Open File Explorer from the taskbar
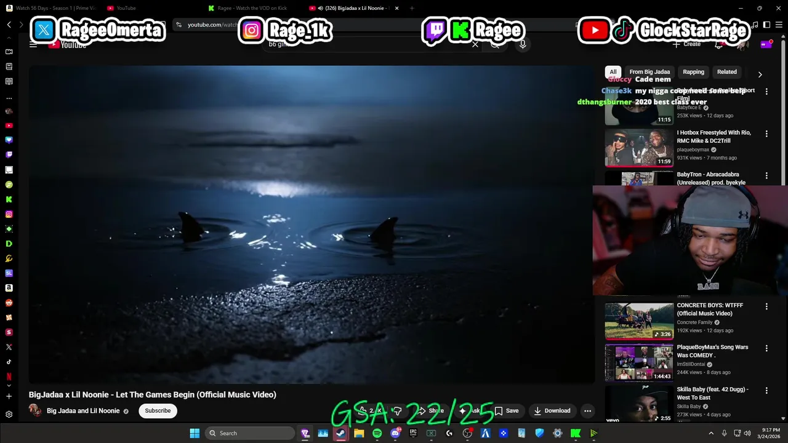The image size is (788, 443). click(x=359, y=433)
